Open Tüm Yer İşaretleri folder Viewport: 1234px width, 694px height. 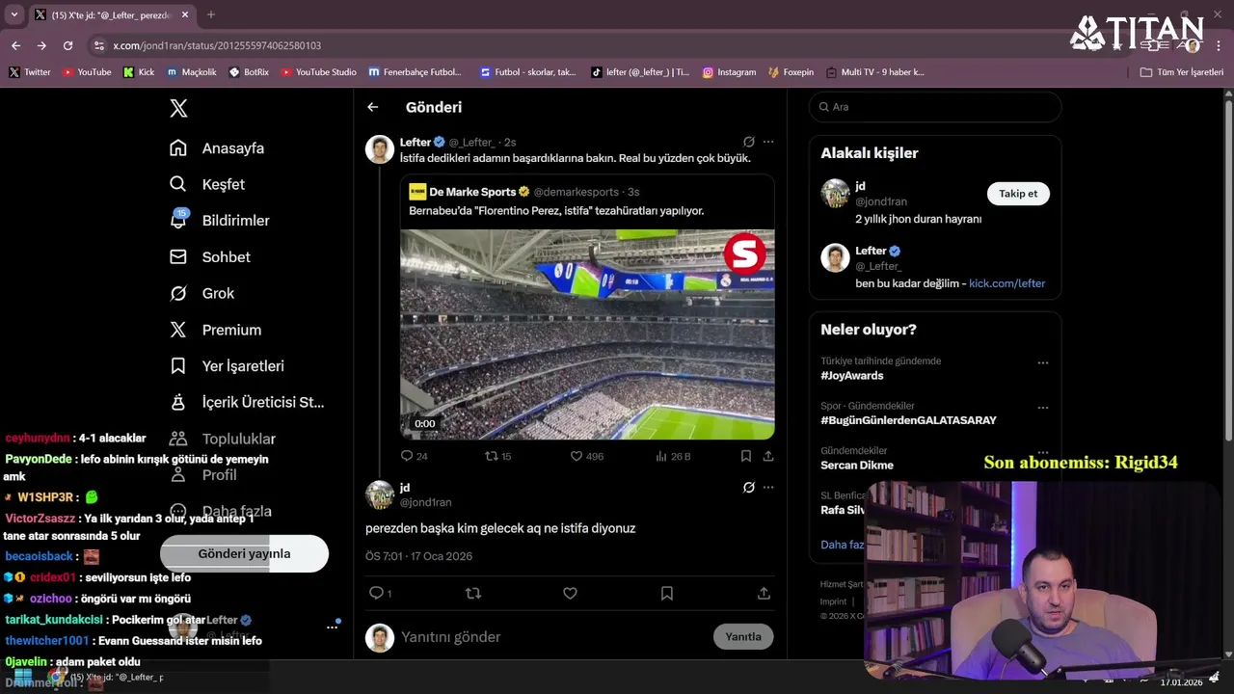pos(1181,72)
